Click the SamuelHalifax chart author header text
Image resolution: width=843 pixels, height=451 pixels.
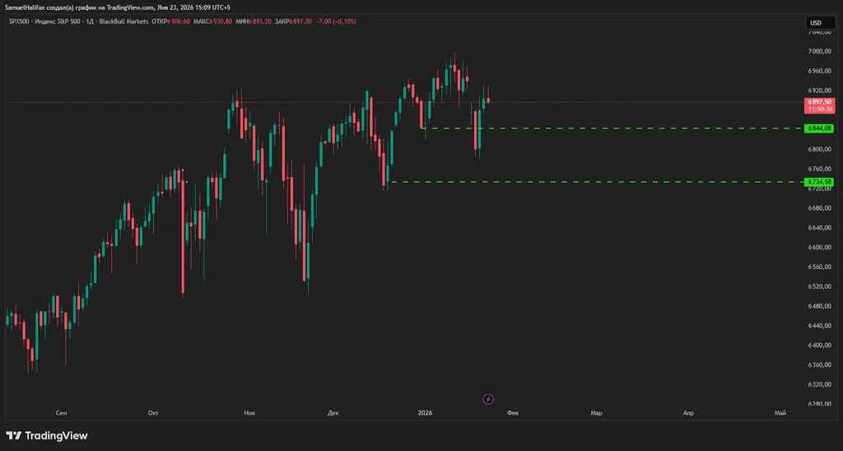click(x=115, y=7)
